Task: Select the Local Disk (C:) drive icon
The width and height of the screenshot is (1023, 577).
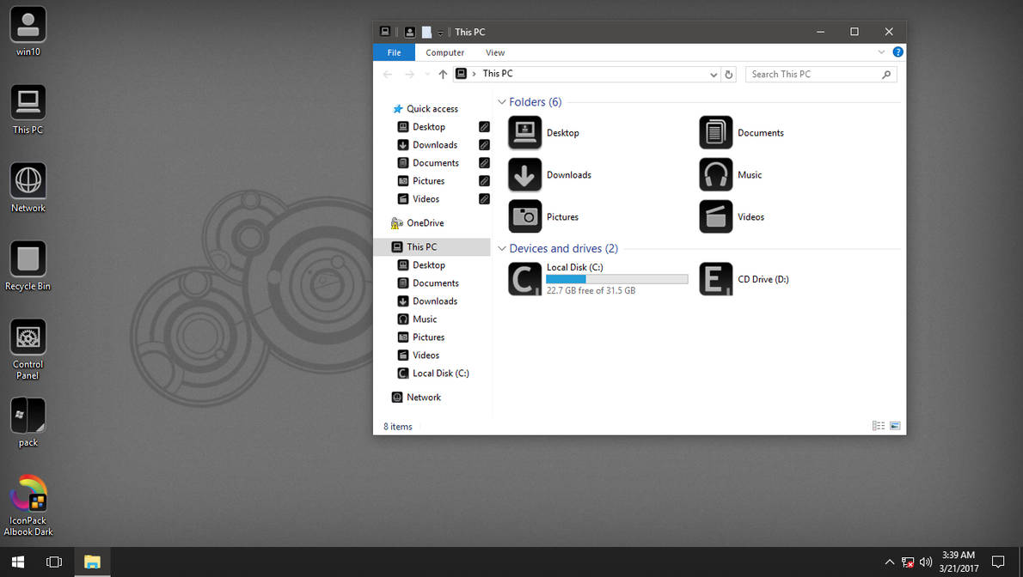Action: (524, 278)
